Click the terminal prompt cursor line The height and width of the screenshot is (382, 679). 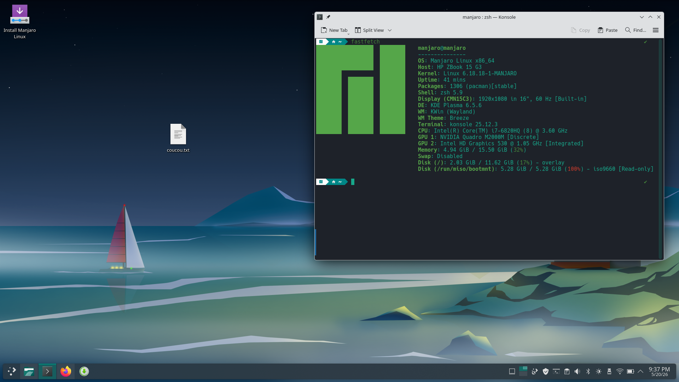(x=353, y=182)
